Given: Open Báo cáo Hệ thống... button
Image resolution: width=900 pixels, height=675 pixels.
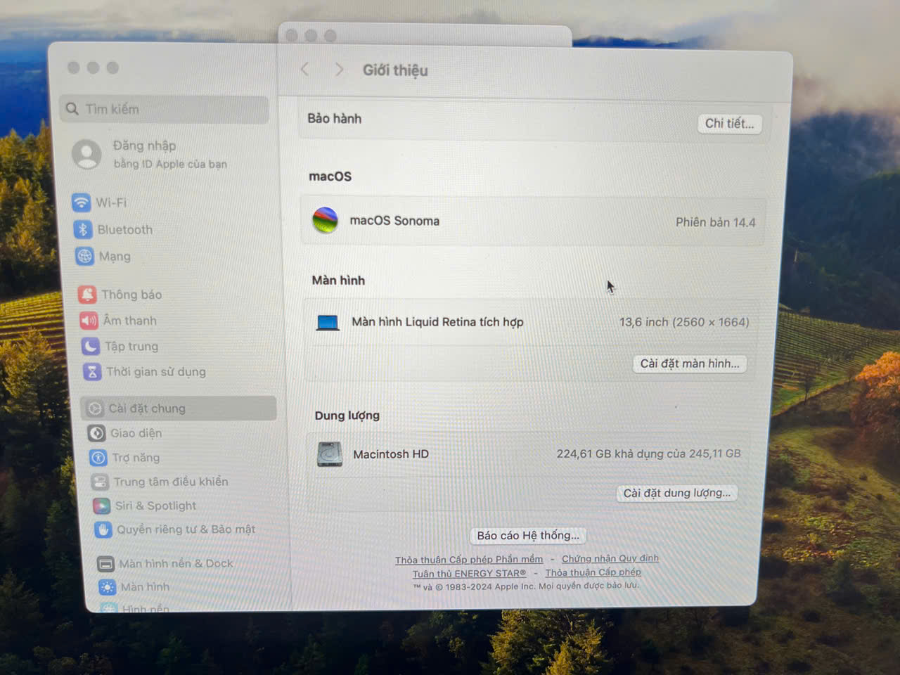Looking at the screenshot, I should (528, 536).
